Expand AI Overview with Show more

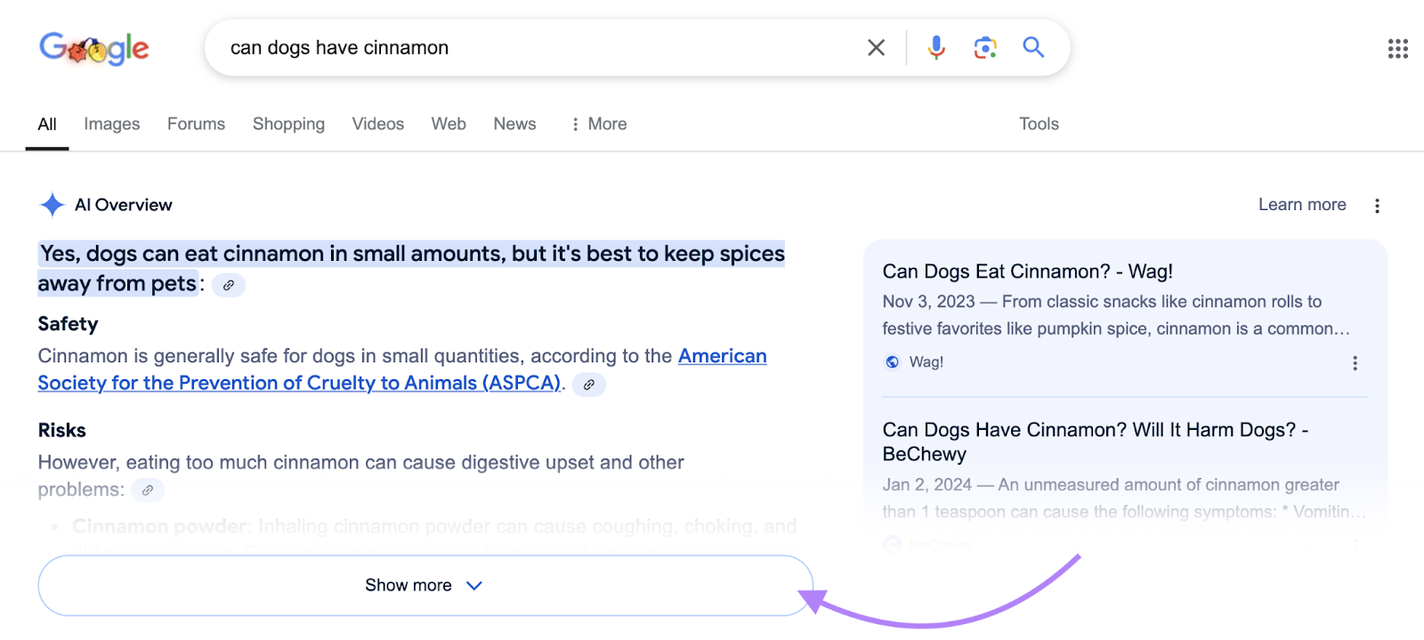click(425, 586)
